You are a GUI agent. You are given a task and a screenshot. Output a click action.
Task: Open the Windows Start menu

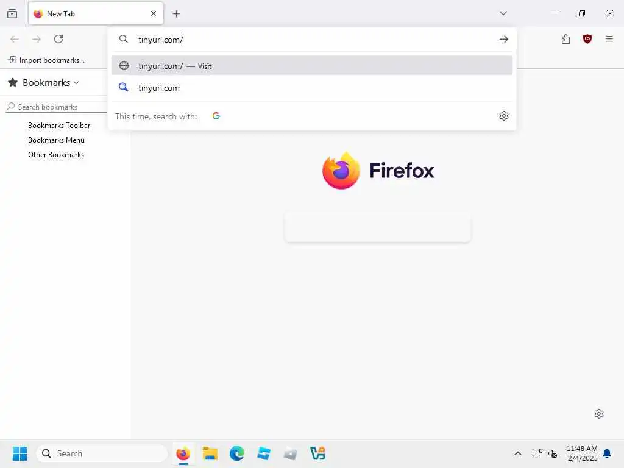(x=19, y=453)
